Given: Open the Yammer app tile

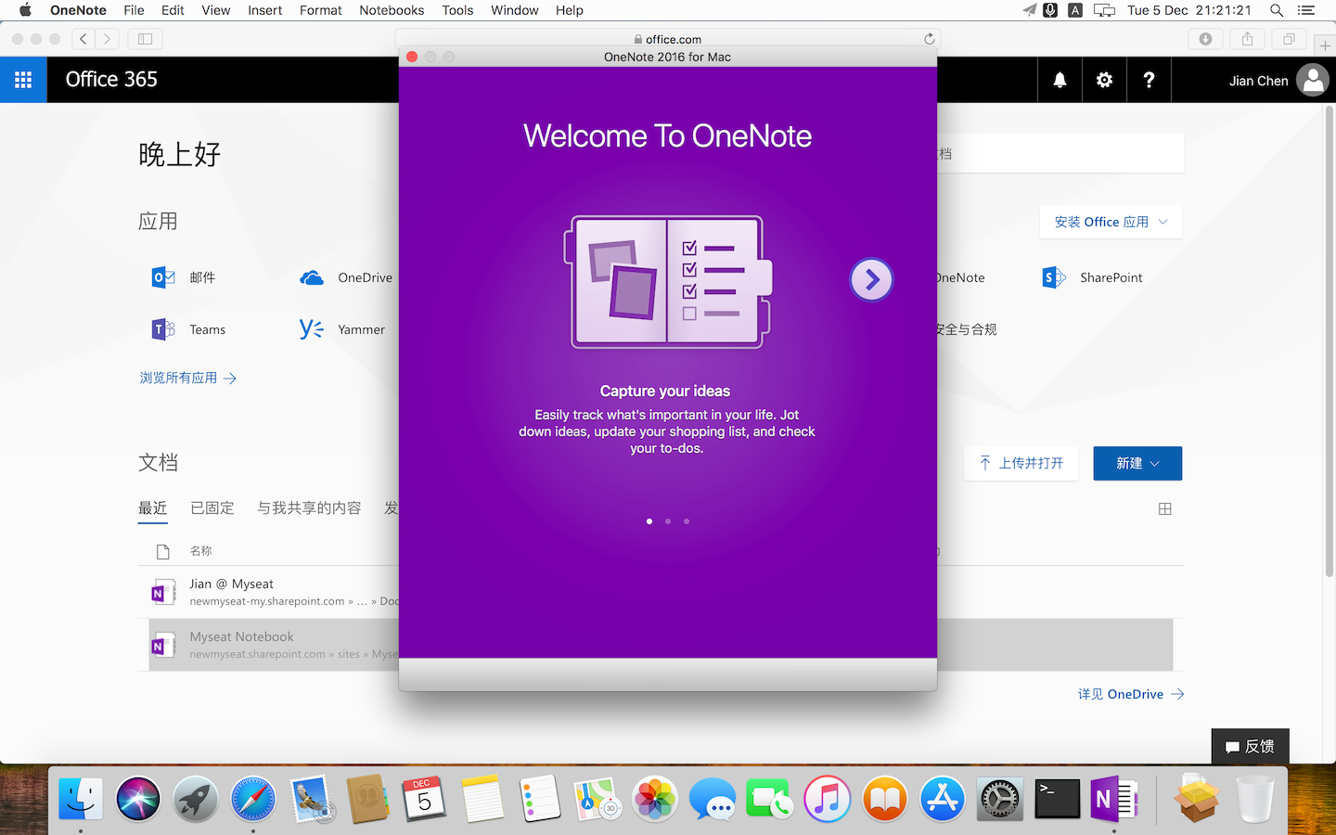Looking at the screenshot, I should click(x=342, y=329).
